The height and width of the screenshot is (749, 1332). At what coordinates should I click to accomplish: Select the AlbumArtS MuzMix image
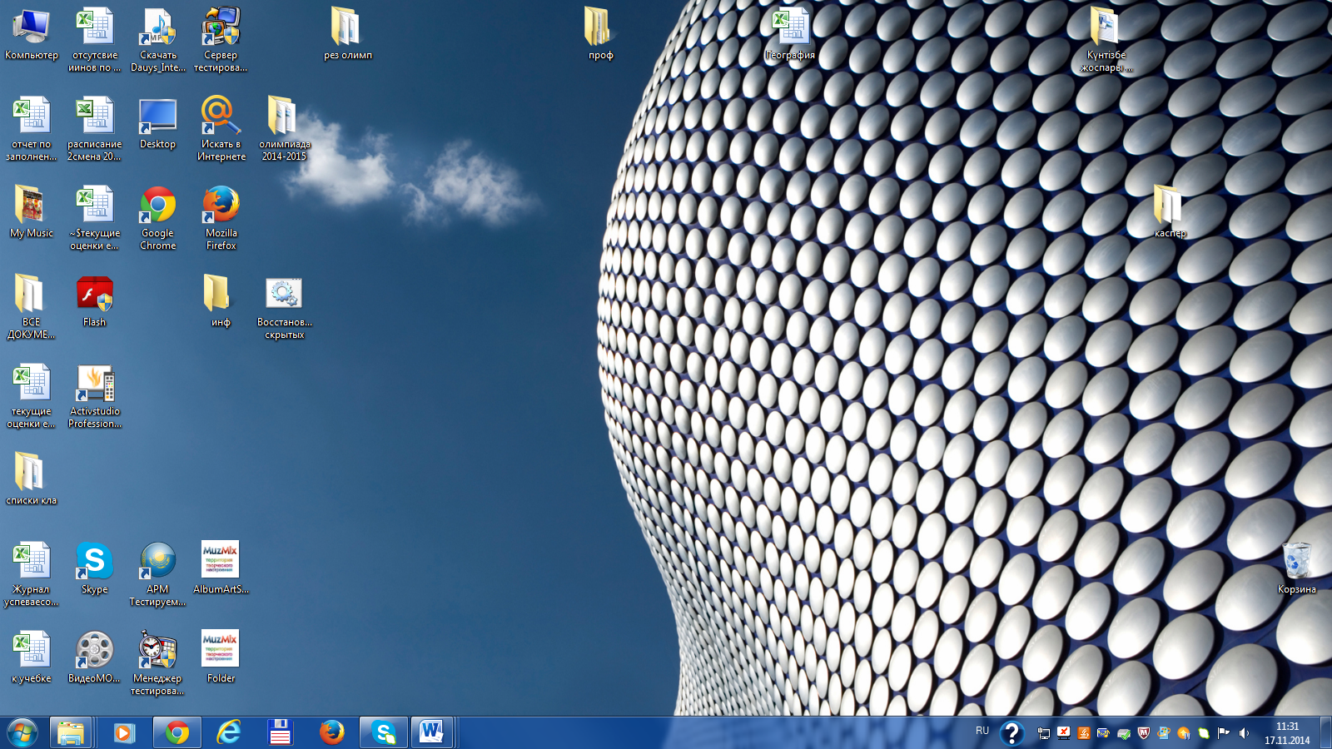click(x=221, y=568)
